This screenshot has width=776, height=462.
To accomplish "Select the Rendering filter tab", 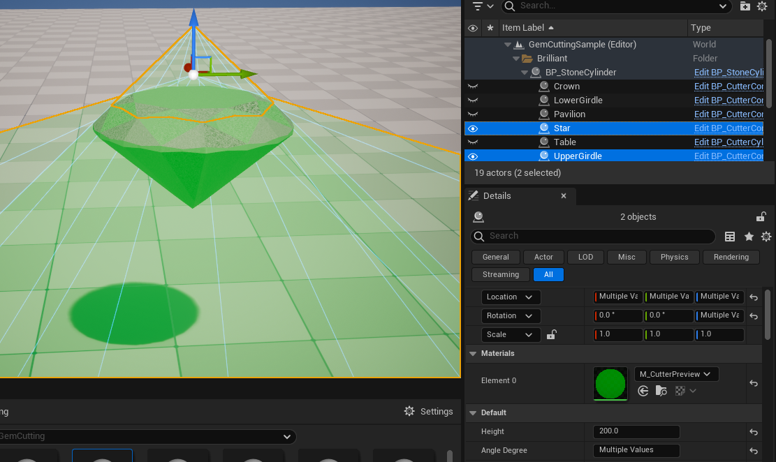I will (x=731, y=258).
